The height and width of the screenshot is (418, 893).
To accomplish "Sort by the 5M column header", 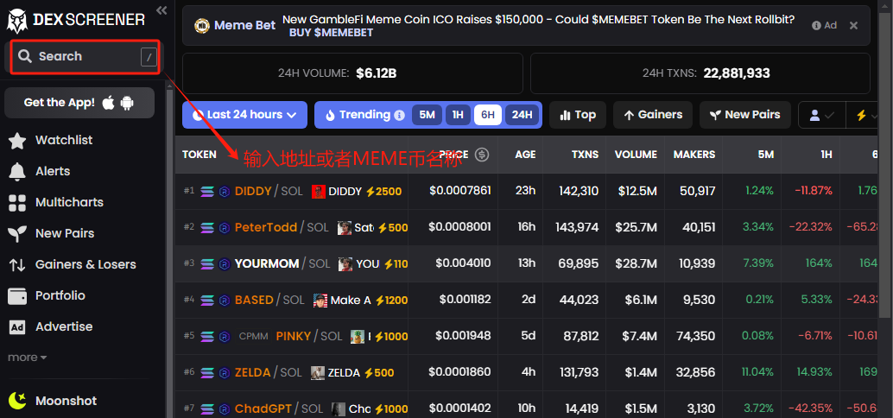I will tap(765, 155).
